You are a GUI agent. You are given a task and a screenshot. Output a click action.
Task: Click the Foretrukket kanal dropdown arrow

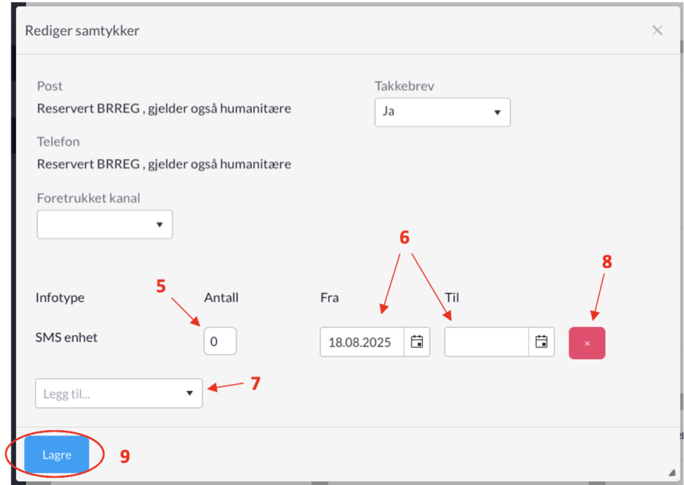click(x=159, y=224)
